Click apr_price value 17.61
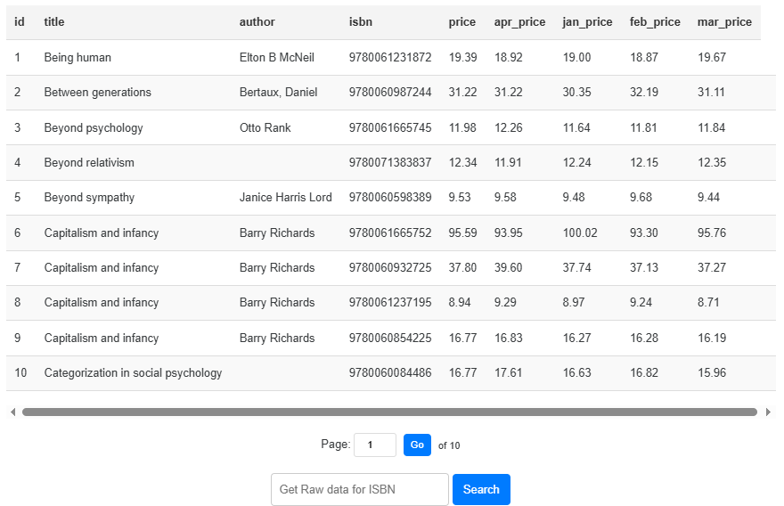This screenshot has width=784, height=506. 509,373
